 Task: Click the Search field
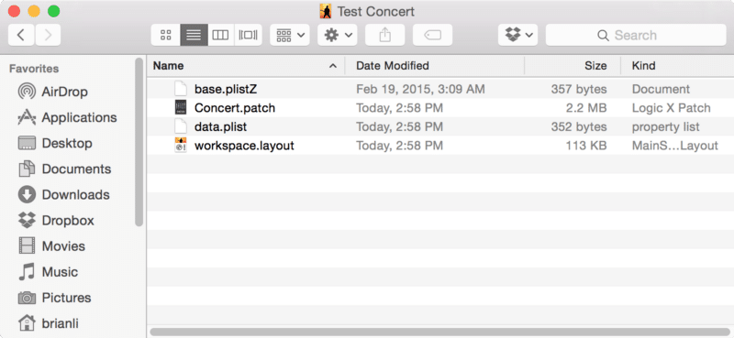click(x=636, y=35)
